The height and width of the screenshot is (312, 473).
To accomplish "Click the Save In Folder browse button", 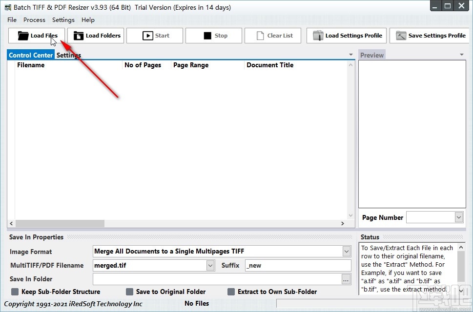I will click(345, 279).
